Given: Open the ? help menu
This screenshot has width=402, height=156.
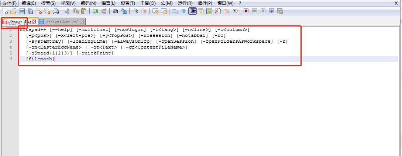Looking at the screenshot, I should click(x=240, y=3).
